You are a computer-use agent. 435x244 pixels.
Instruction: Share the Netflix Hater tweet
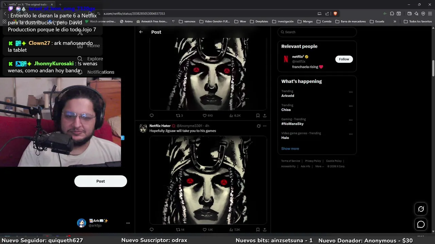coord(264,229)
